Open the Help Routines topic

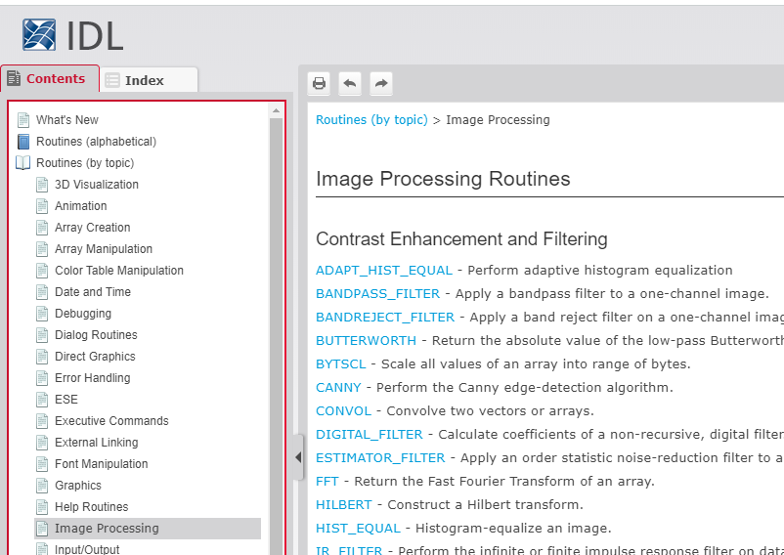92,506
